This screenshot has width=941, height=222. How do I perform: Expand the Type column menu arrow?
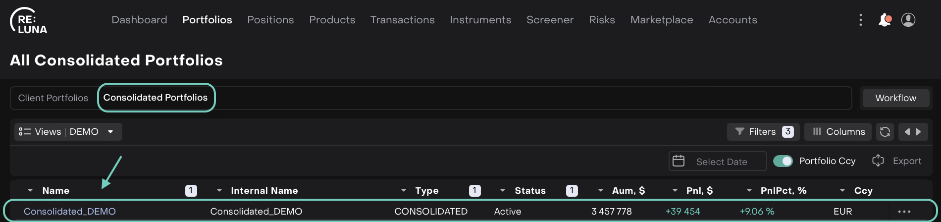404,191
